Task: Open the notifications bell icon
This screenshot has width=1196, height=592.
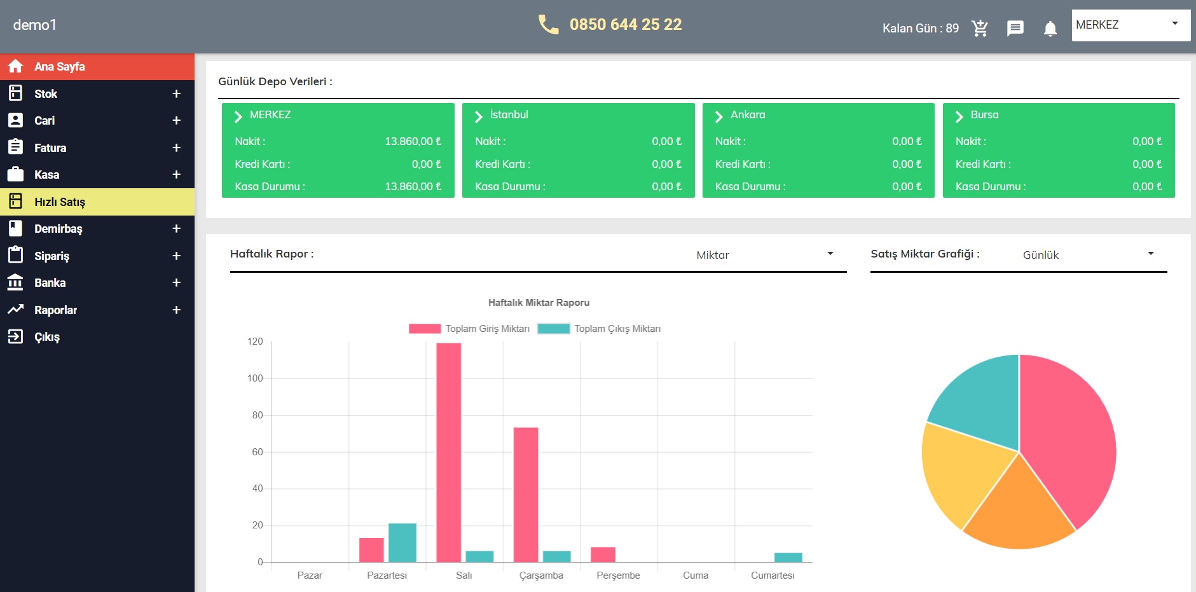Action: point(1050,29)
